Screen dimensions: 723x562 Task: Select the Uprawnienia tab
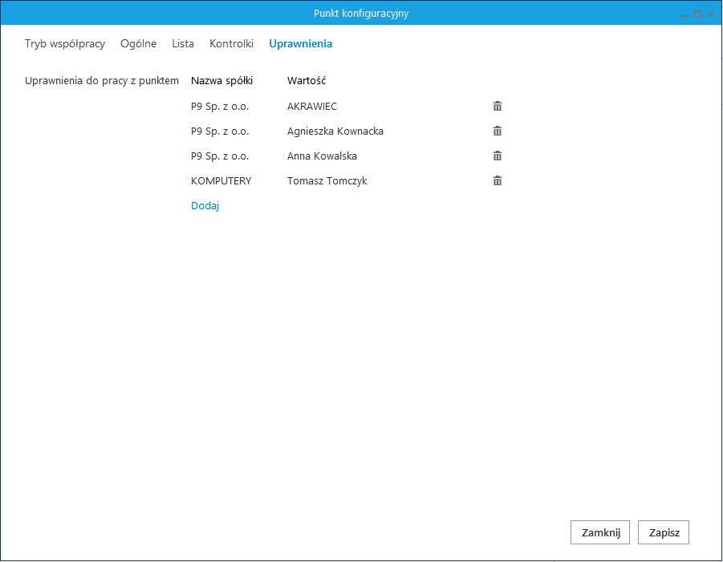click(x=301, y=44)
